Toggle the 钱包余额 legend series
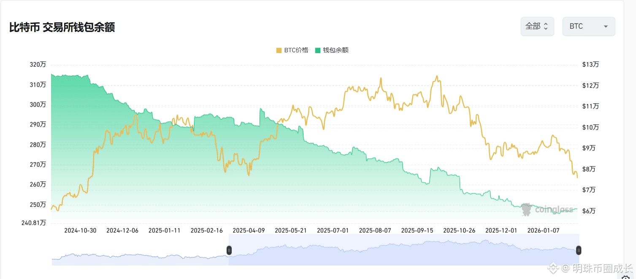The image size is (636, 279). point(336,50)
